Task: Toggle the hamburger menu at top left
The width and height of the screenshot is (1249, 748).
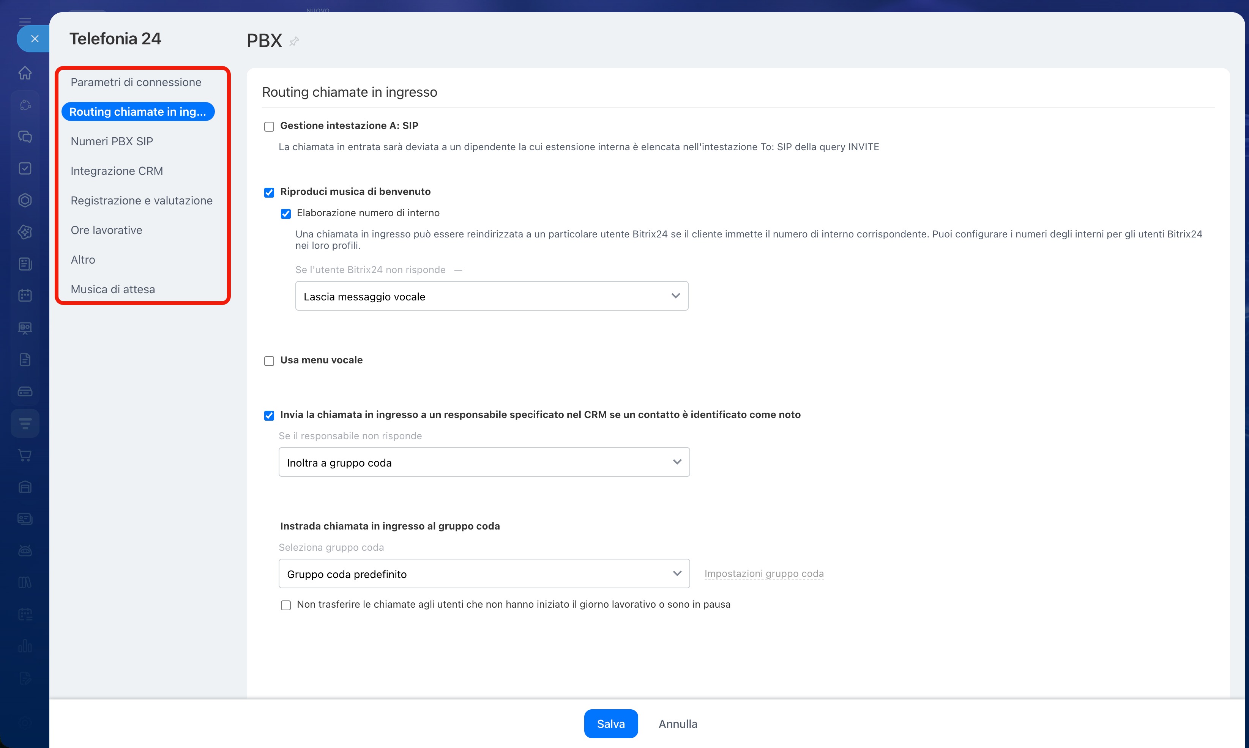Action: 25,21
